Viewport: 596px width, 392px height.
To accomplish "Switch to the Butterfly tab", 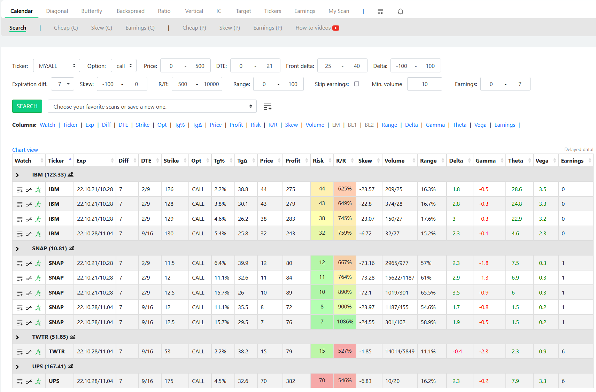I will pos(92,11).
